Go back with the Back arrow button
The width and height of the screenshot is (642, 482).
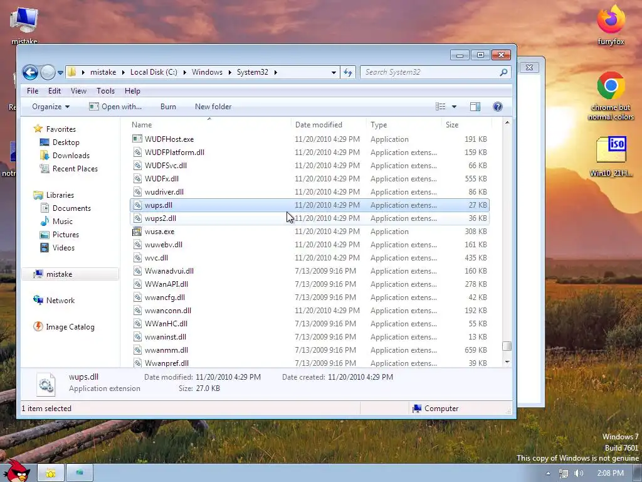30,73
